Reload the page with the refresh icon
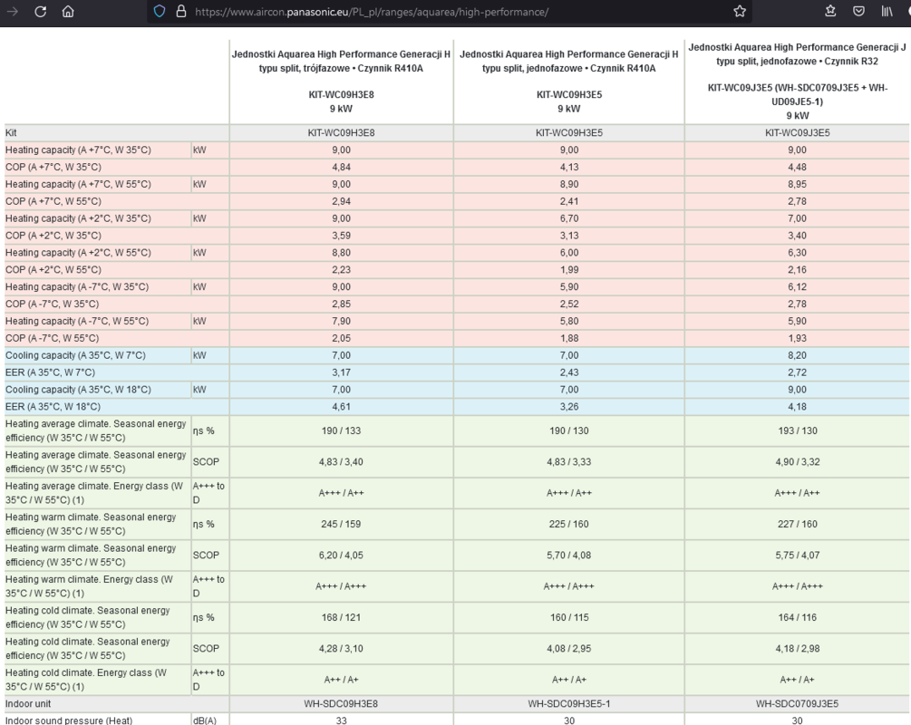 click(x=41, y=12)
